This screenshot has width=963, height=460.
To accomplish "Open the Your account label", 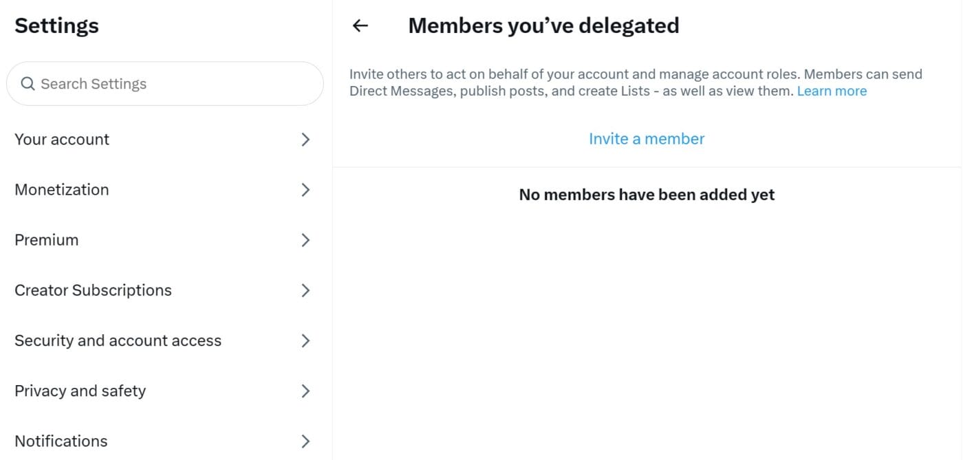I will pyautogui.click(x=62, y=140).
